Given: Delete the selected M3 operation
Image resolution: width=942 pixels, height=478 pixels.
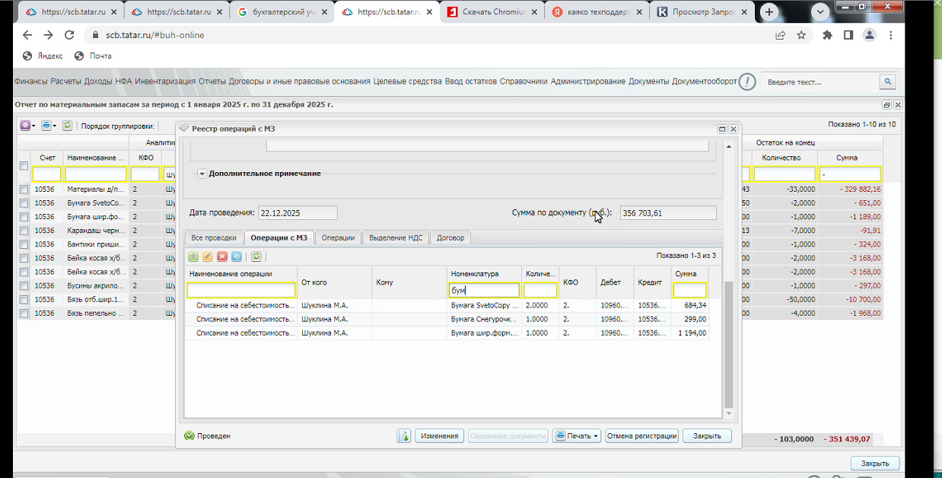Looking at the screenshot, I should pyautogui.click(x=222, y=257).
